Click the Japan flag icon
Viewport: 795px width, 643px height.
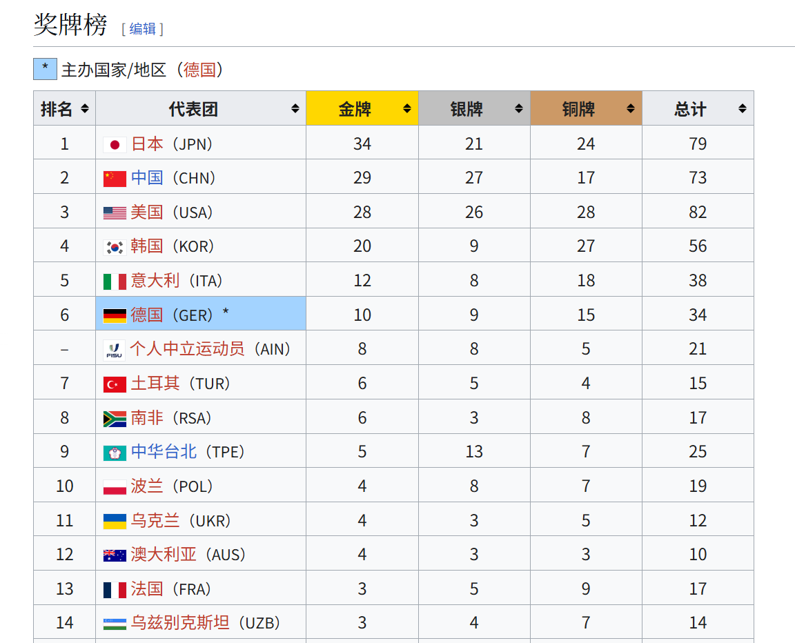[x=115, y=145]
